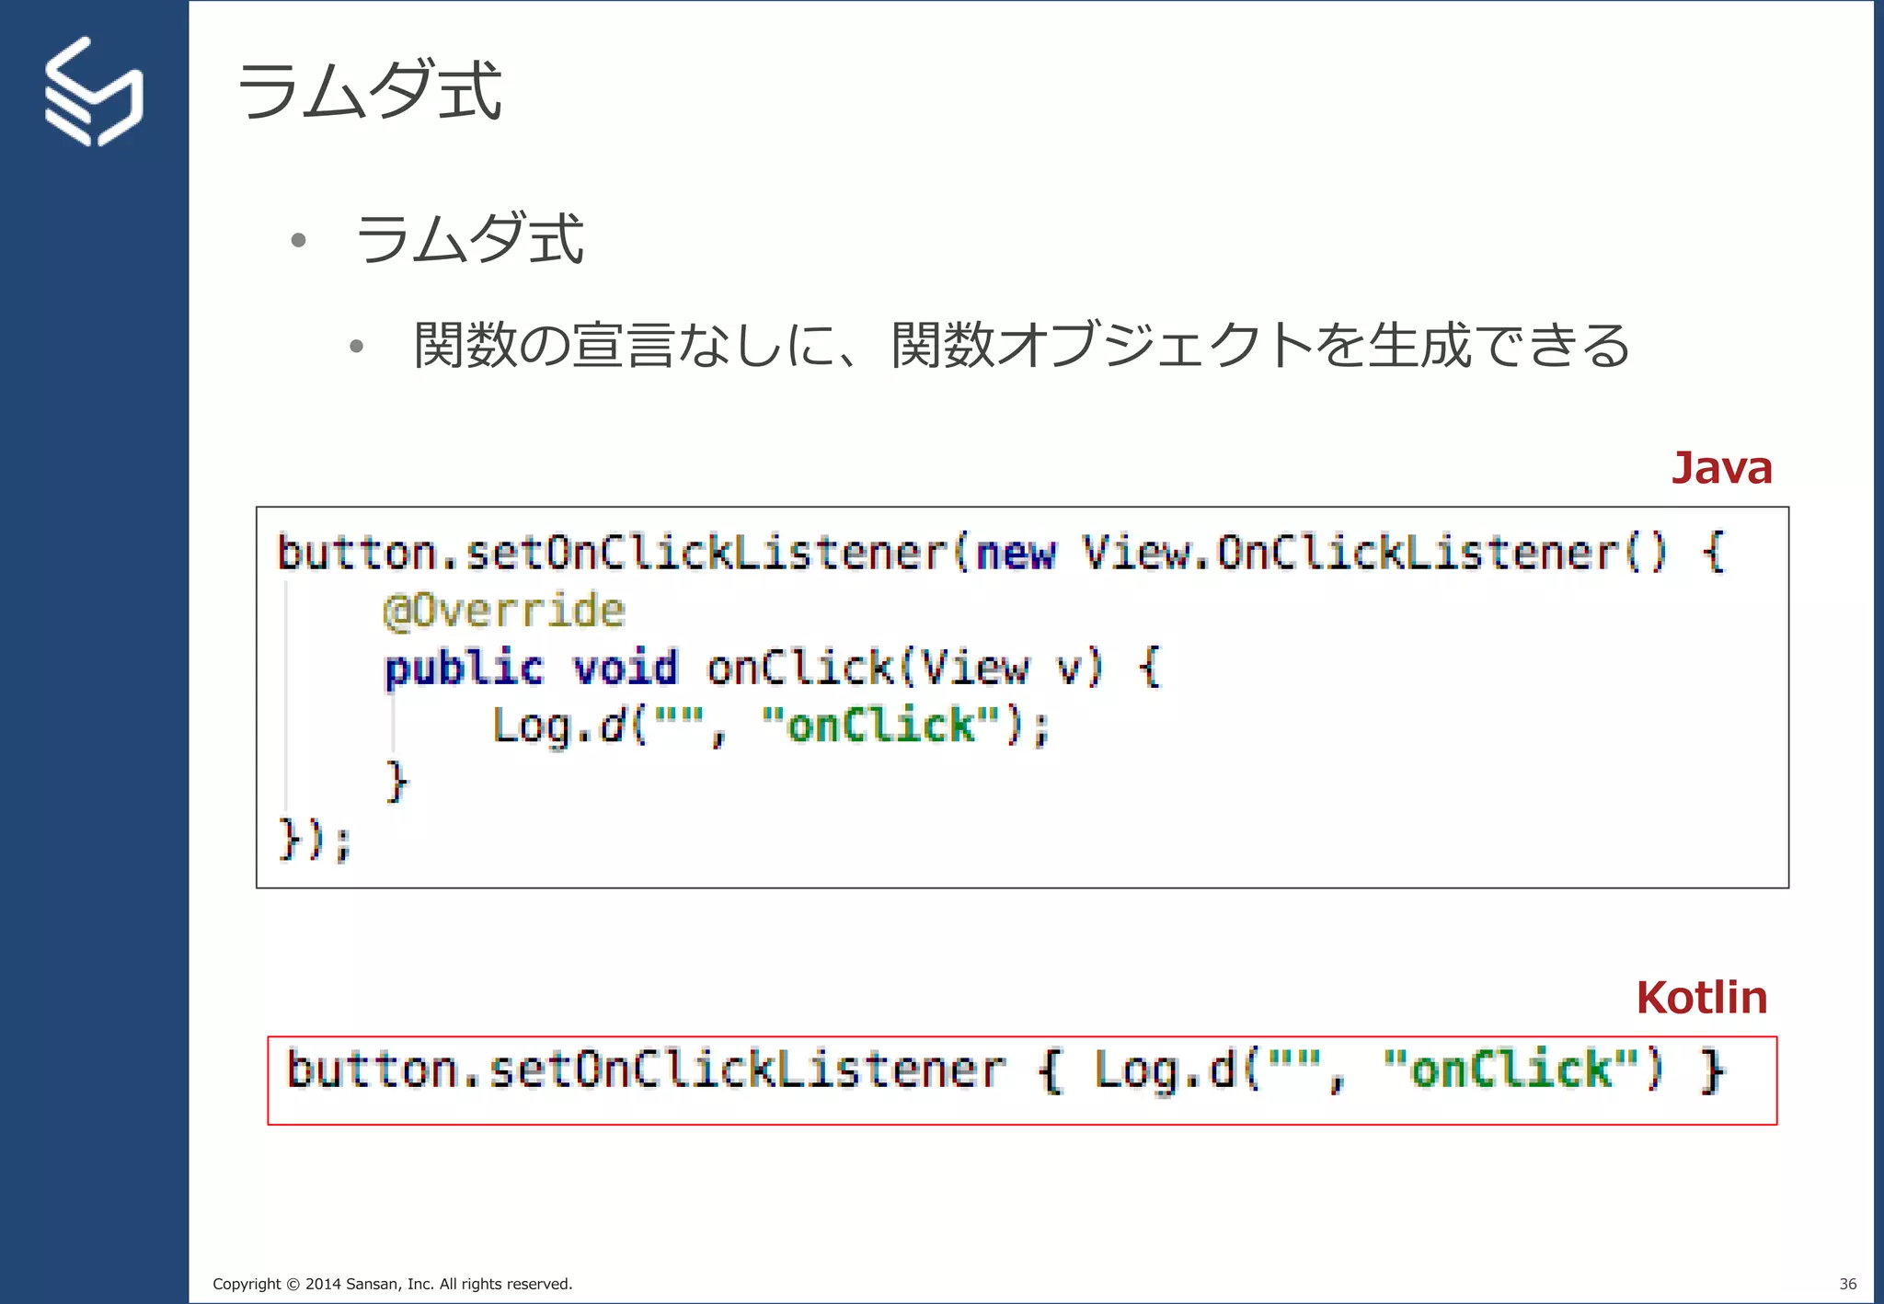Click the closing brace in Kotlin code
The height and width of the screenshot is (1304, 1884).
(x=1713, y=1071)
